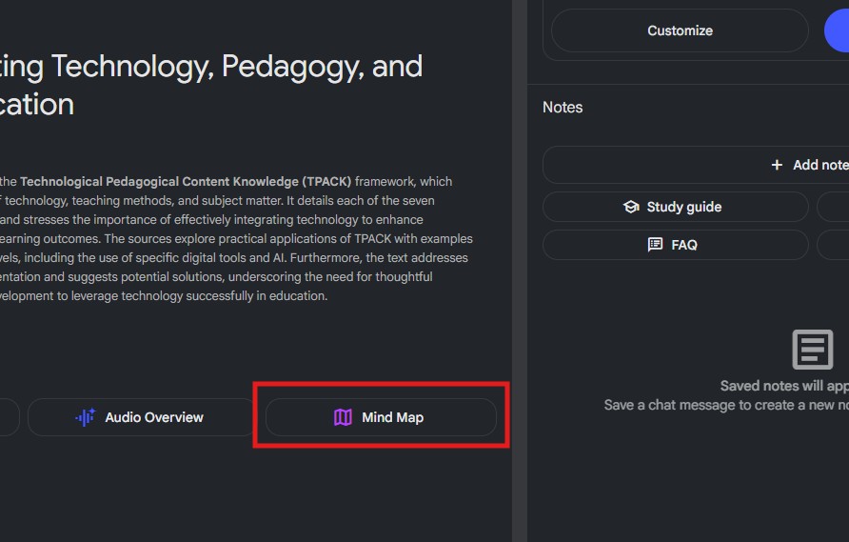The height and width of the screenshot is (542, 849).
Task: Click the Audio Overview waveform icon
Action: [86, 417]
